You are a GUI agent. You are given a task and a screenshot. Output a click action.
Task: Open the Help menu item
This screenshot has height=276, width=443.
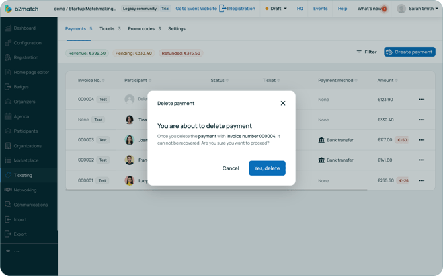pos(342,9)
